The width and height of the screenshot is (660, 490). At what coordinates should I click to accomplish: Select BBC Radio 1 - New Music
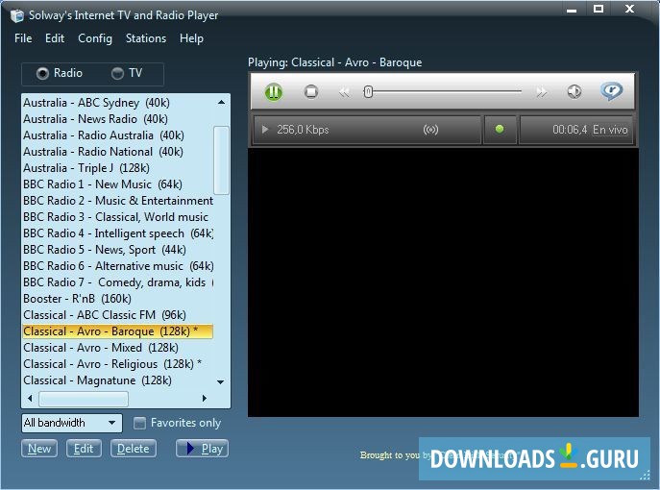118,184
